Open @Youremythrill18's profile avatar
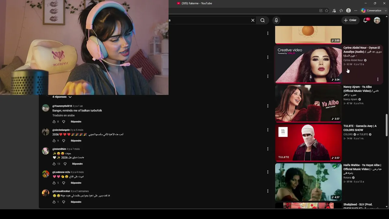 pyautogui.click(x=46, y=108)
